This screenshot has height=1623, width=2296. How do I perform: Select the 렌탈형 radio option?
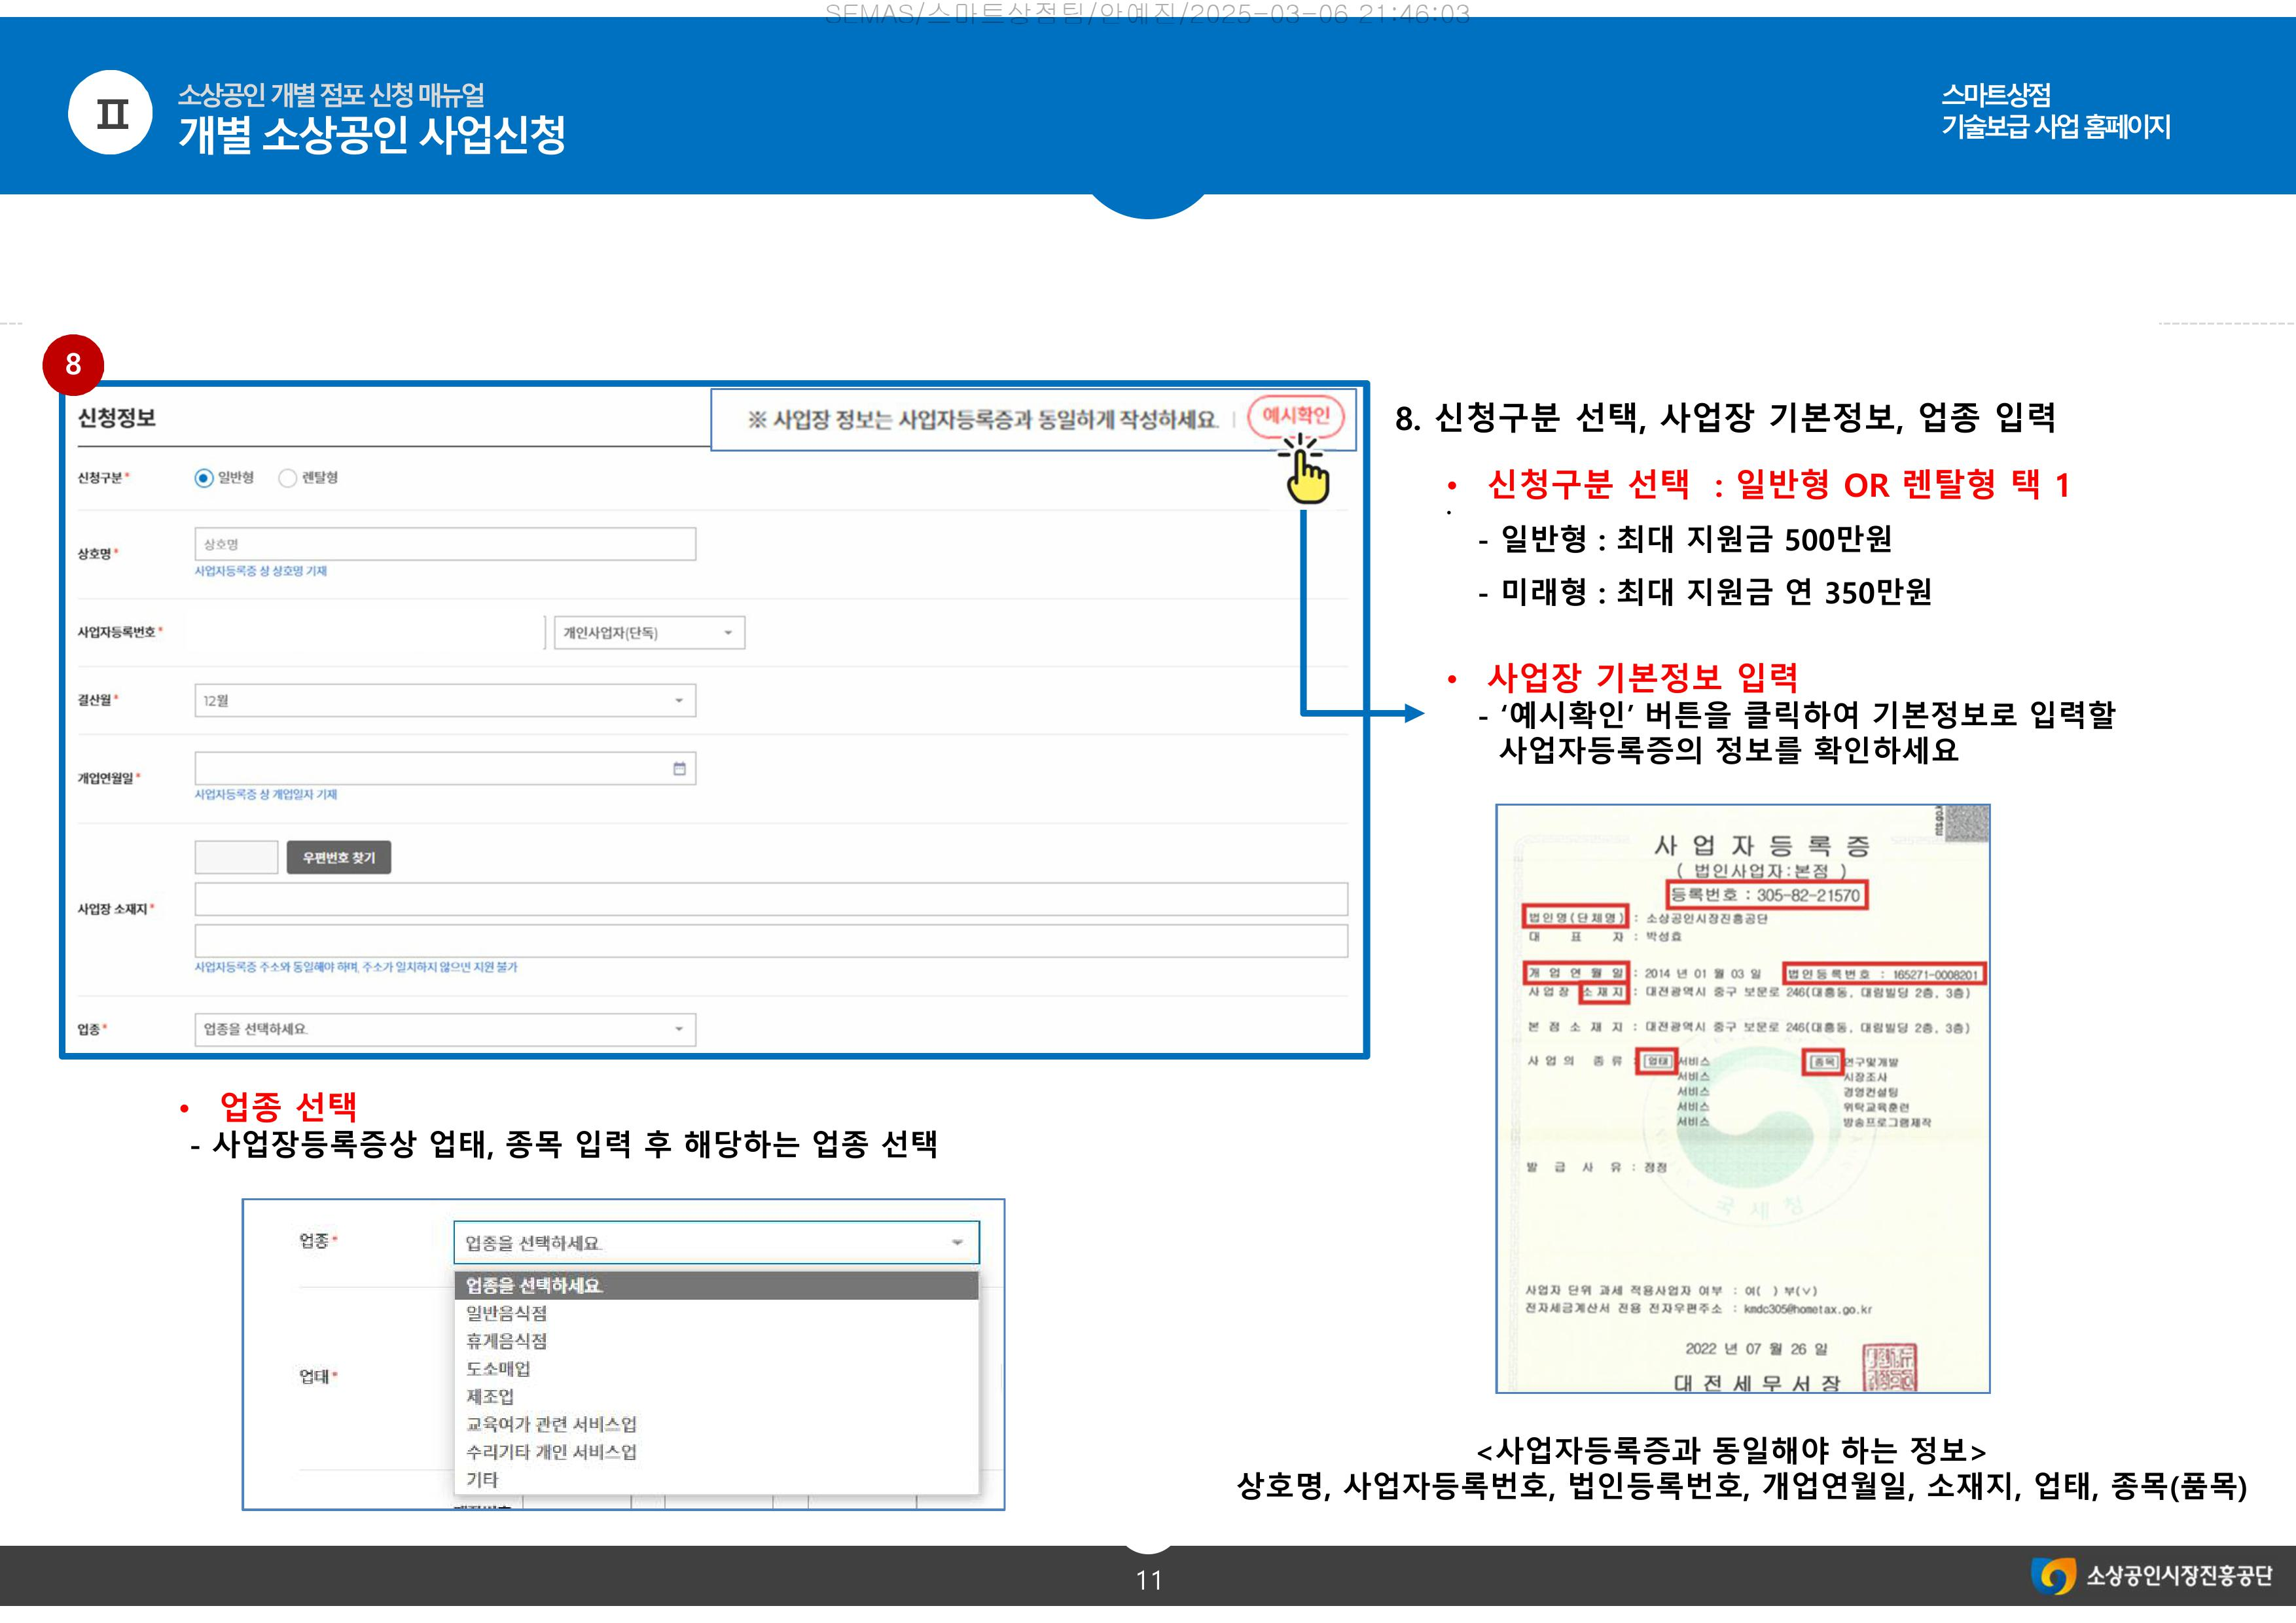pyautogui.click(x=288, y=478)
